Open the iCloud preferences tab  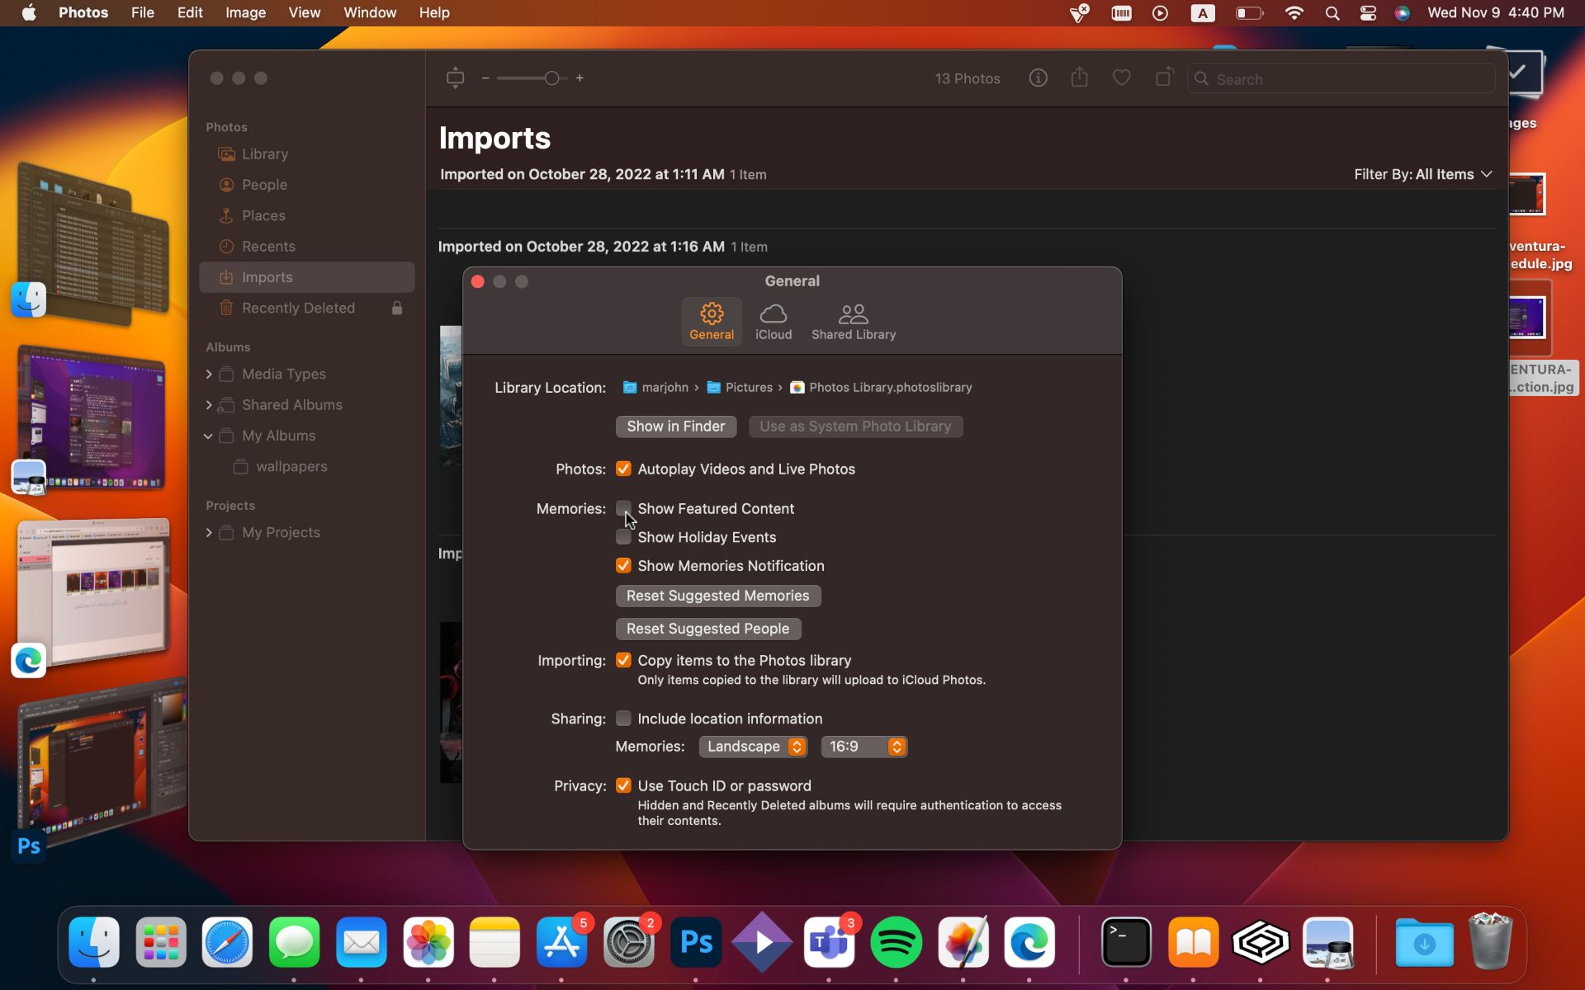click(773, 322)
